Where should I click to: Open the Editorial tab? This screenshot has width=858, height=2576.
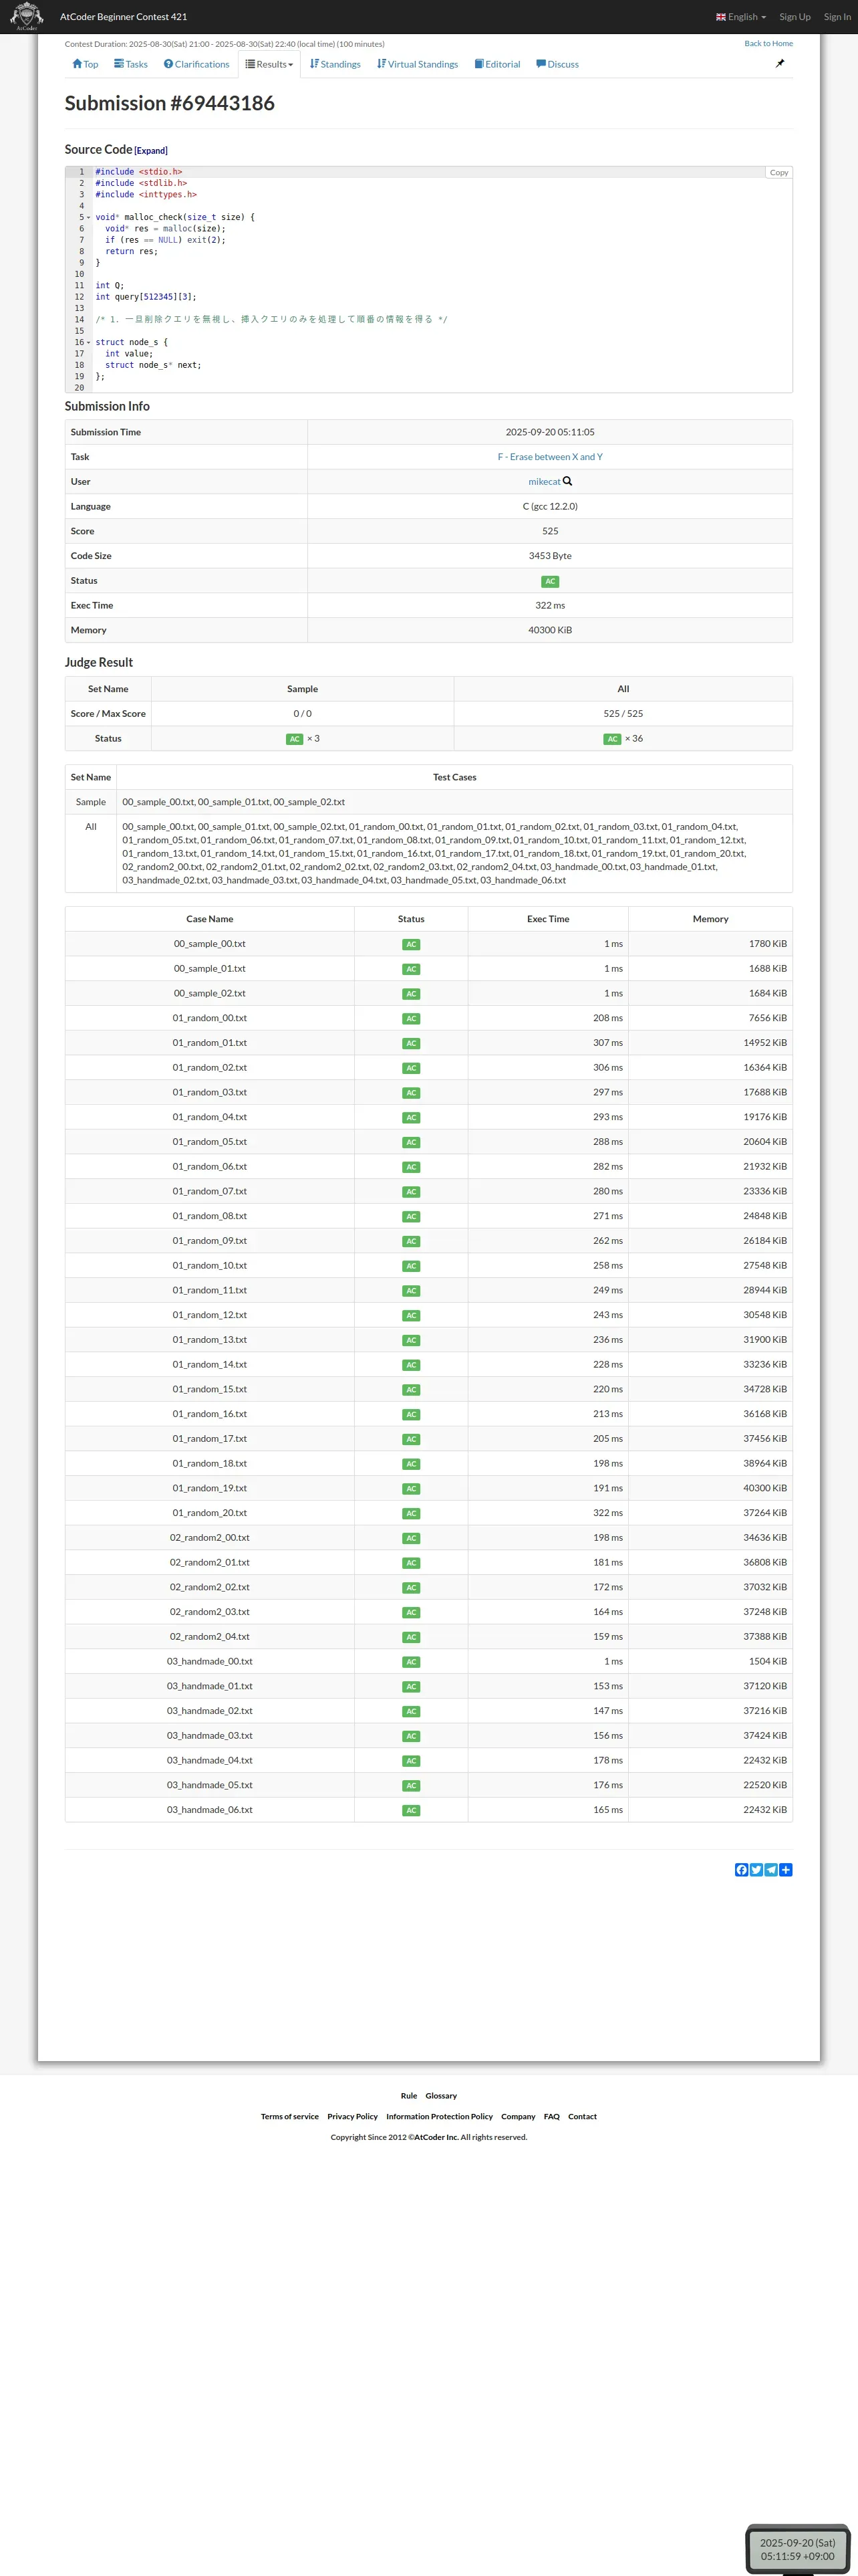coord(497,64)
